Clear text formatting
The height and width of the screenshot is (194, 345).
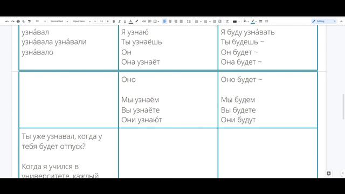pyautogui.click(x=227, y=22)
